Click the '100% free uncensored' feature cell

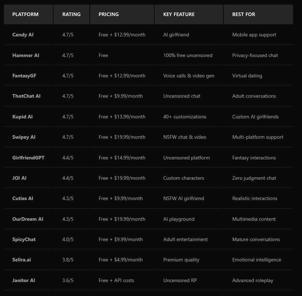[188, 55]
